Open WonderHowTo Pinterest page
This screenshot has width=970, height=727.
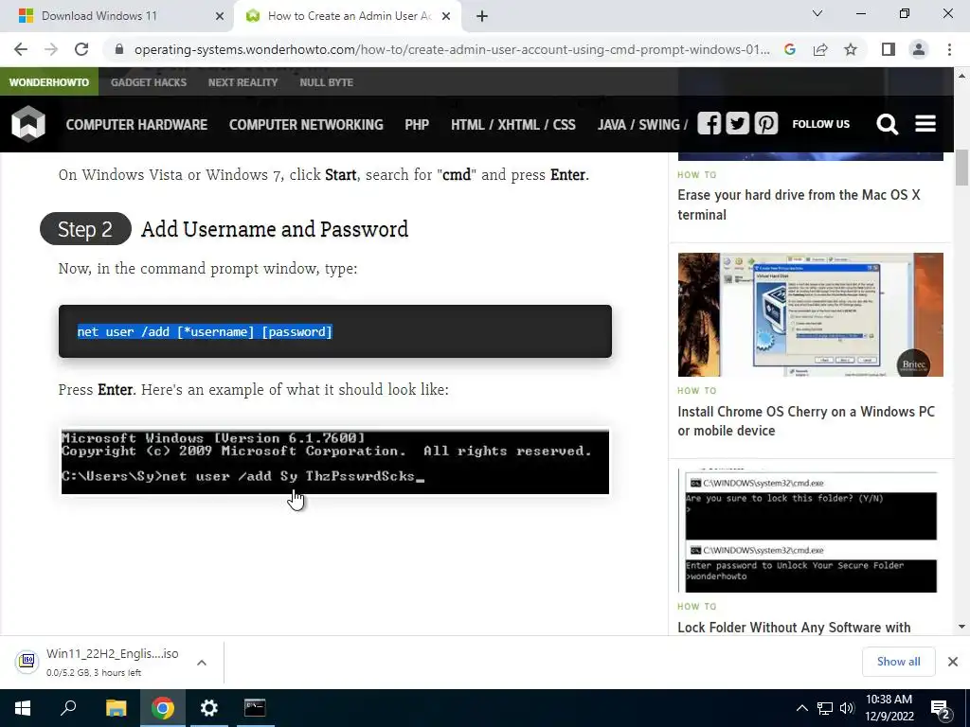point(765,124)
